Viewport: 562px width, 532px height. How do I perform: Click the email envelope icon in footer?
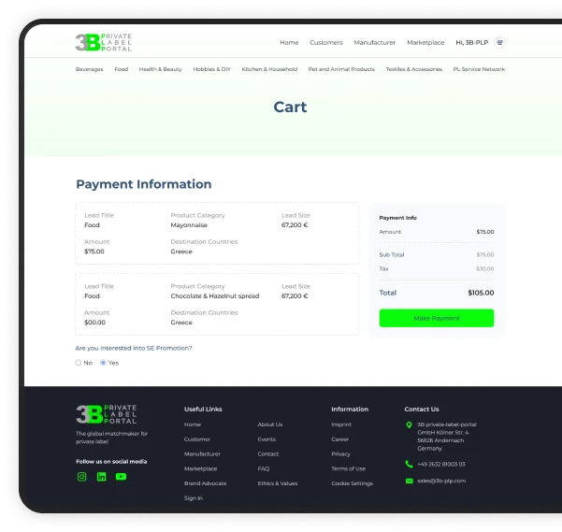point(409,481)
